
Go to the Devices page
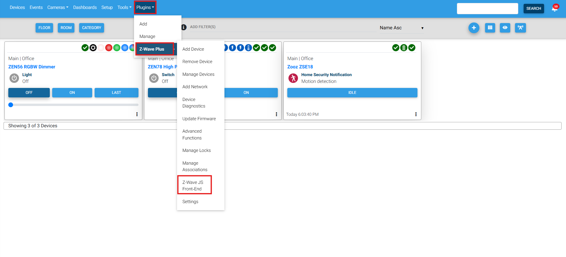pyautogui.click(x=17, y=7)
